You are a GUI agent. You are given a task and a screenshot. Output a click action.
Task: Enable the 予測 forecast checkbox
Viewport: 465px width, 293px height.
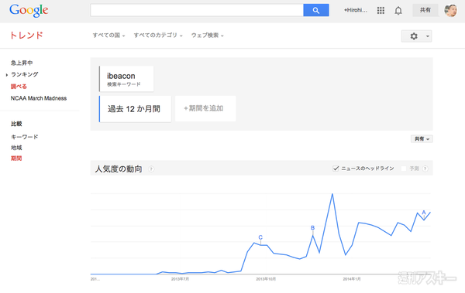coord(404,169)
